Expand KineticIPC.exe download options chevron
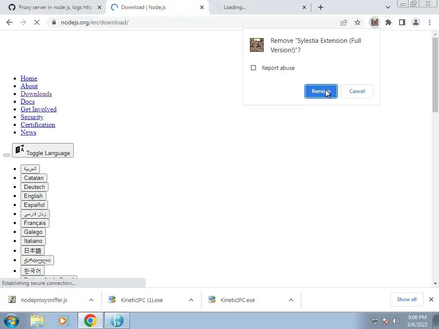Screen dimensions: 439x329 pyautogui.click(x=291, y=300)
